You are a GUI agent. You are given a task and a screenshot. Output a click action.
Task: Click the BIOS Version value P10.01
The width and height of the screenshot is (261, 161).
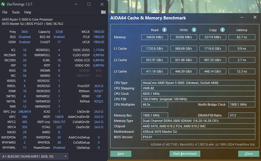coord(198,137)
